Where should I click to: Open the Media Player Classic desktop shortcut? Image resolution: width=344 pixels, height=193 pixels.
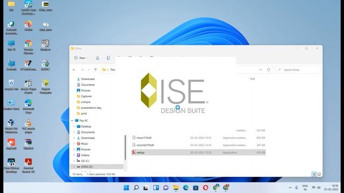point(28,87)
